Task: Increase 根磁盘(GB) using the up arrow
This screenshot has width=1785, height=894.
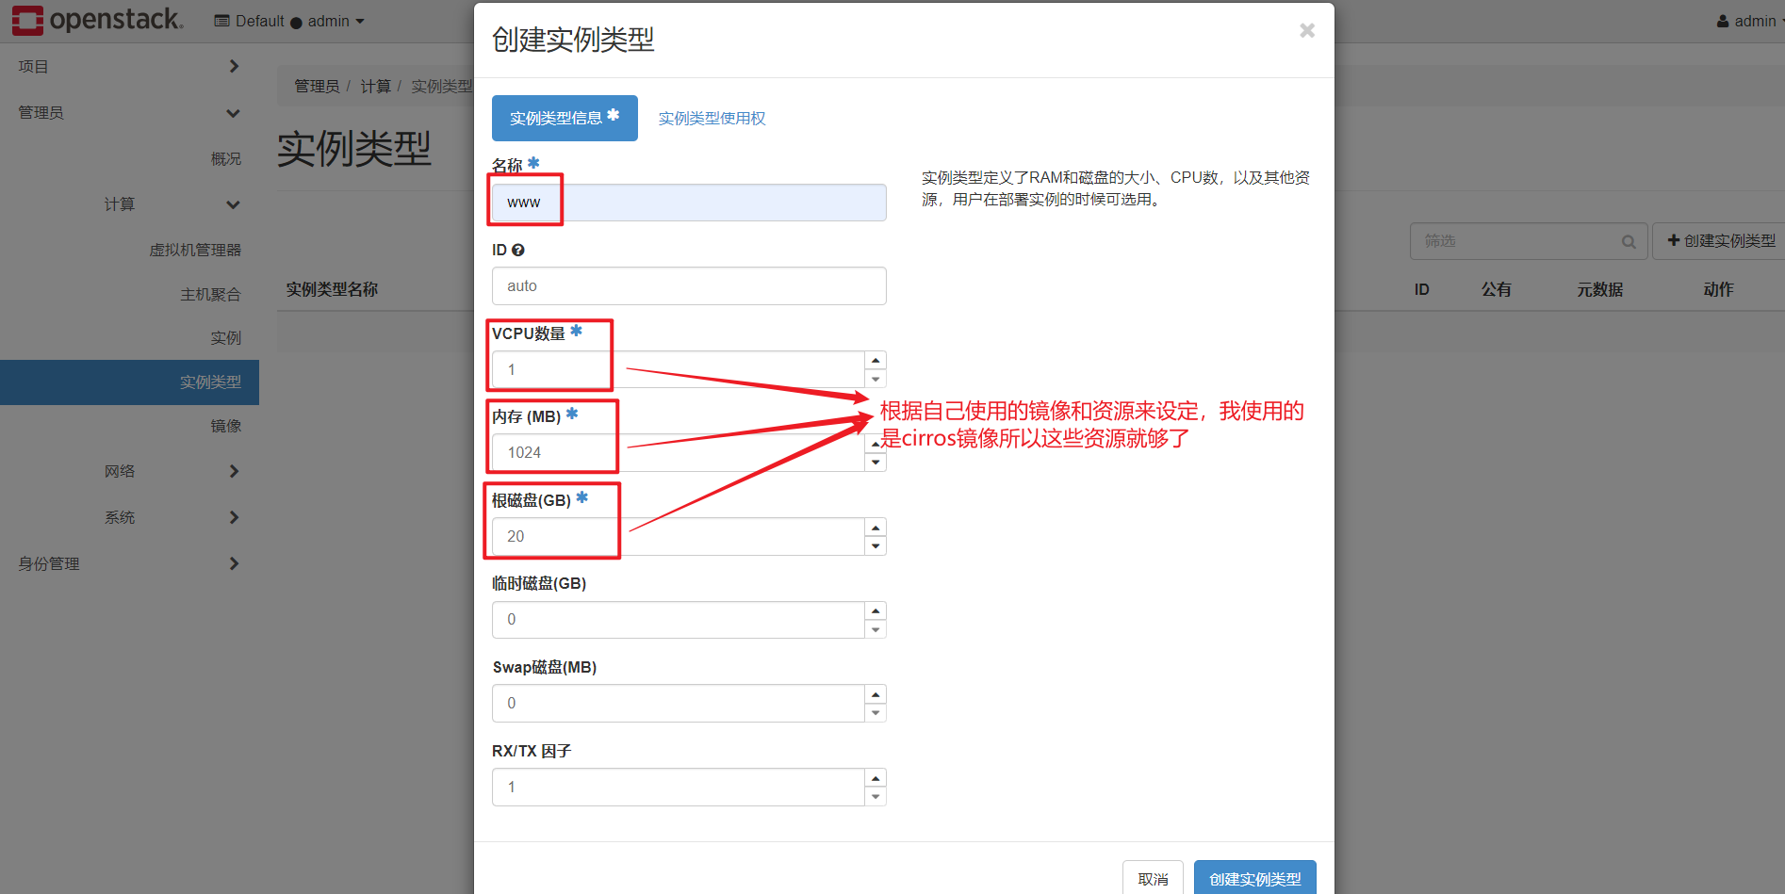Action: tap(876, 527)
